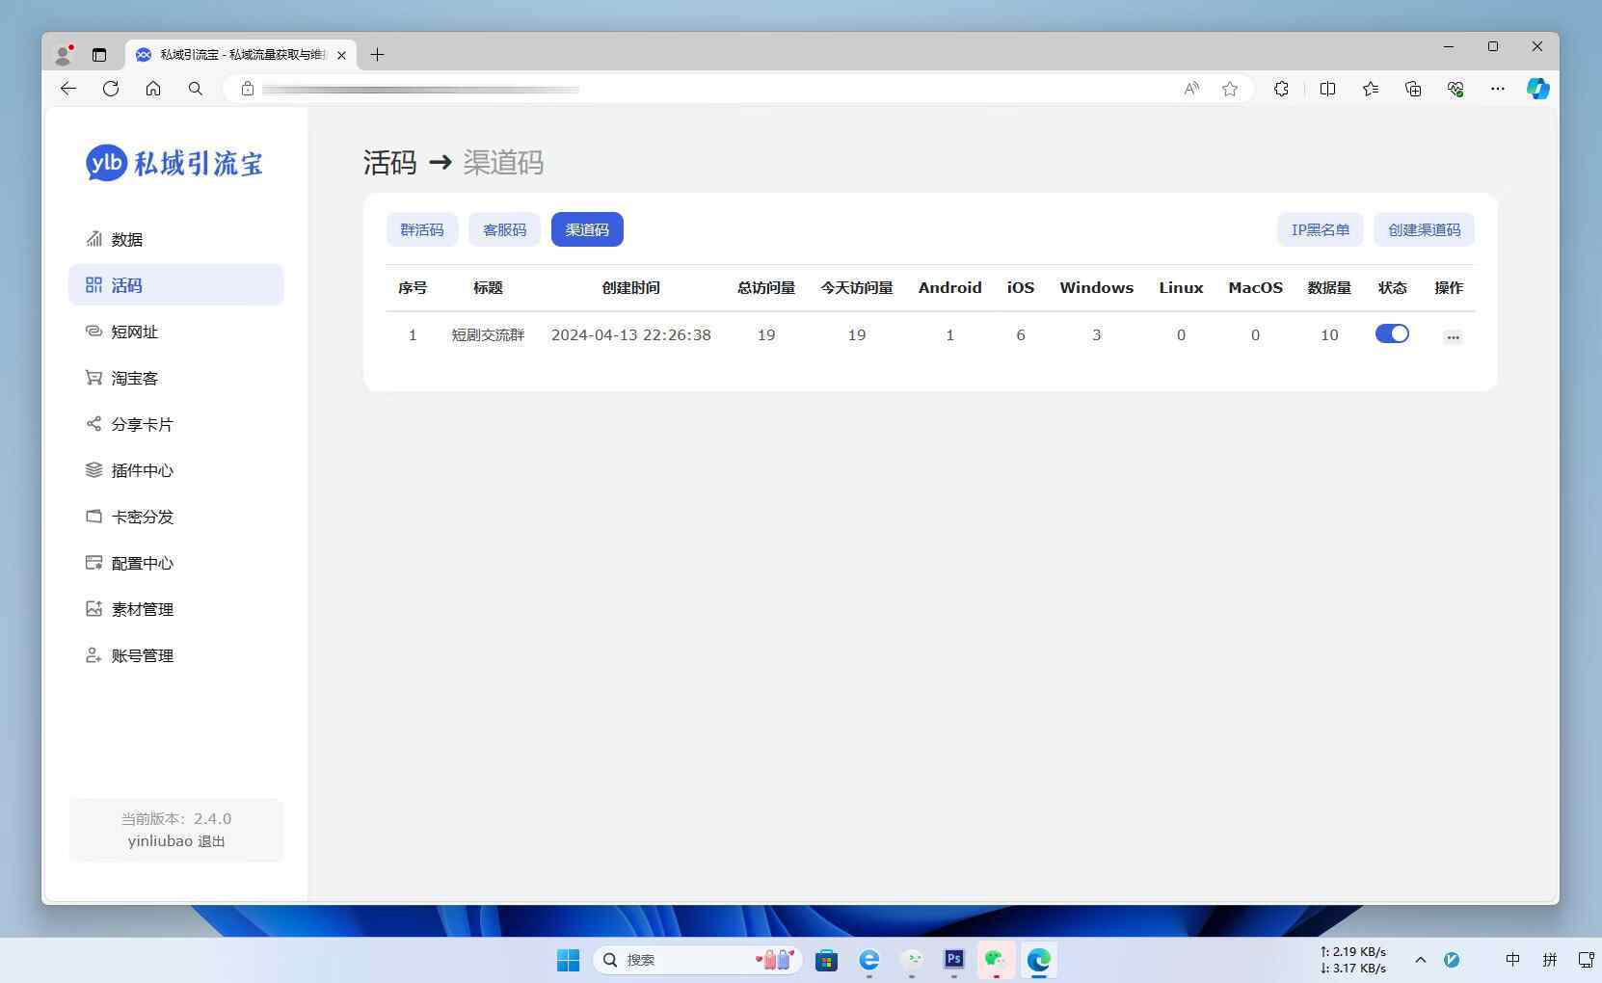Click the 私域引流宝 browser tab
This screenshot has height=983, width=1602.
coord(241,55)
